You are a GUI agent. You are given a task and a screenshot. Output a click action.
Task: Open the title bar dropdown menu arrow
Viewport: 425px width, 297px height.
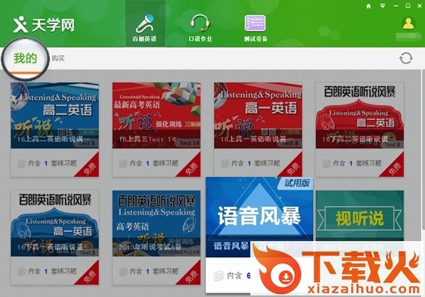tap(383, 6)
